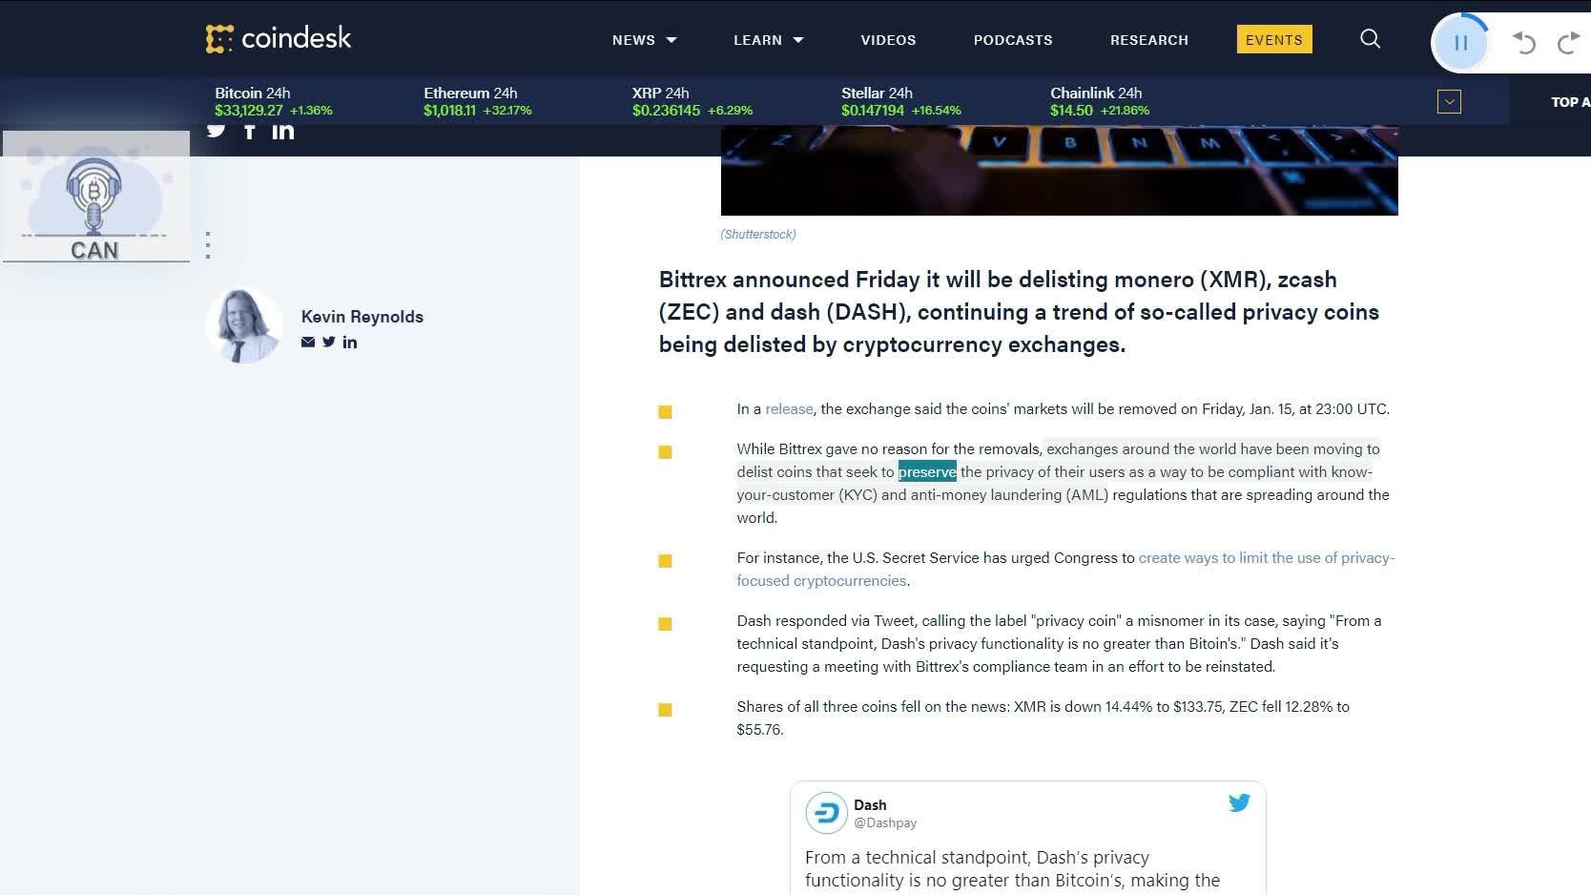Click the yellow EVENTS button

[x=1274, y=39]
